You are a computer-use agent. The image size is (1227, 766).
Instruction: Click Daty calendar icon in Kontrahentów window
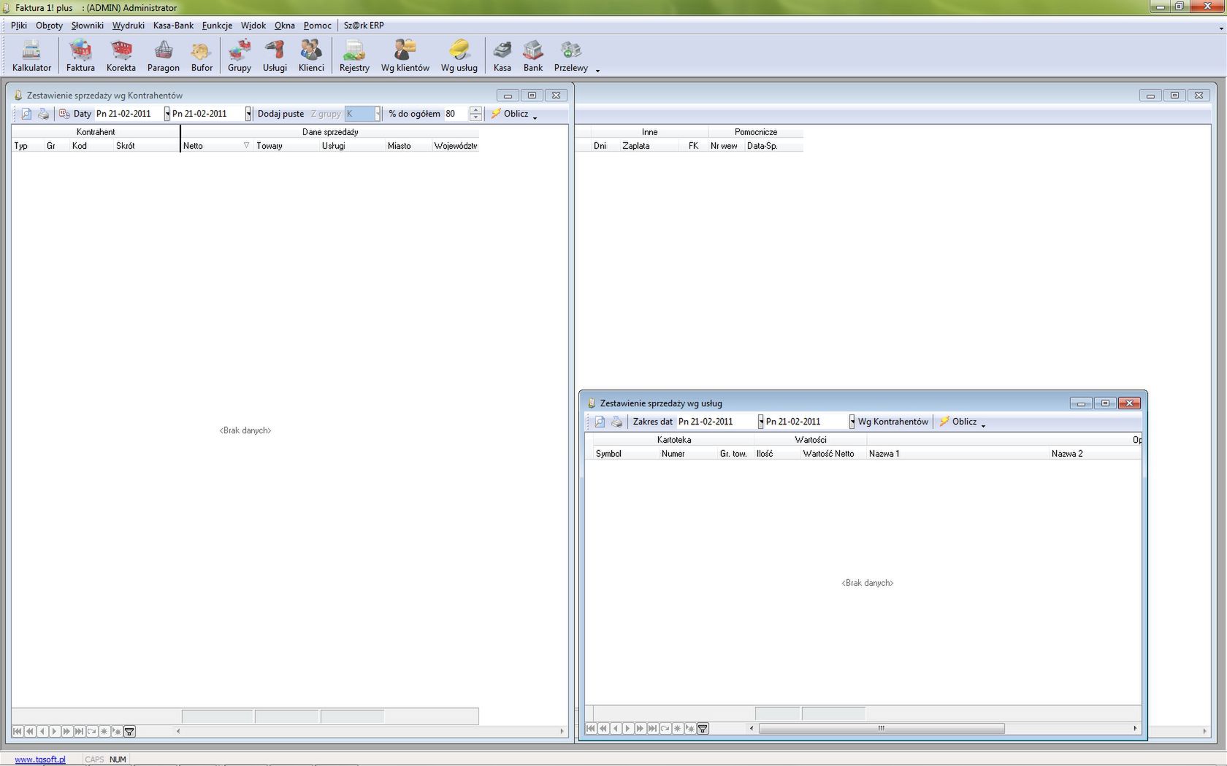(x=64, y=114)
